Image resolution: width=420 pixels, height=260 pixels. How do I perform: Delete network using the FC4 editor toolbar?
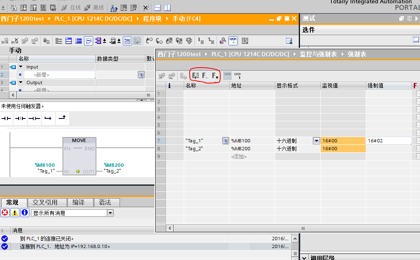pyautogui.click(x=15, y=41)
